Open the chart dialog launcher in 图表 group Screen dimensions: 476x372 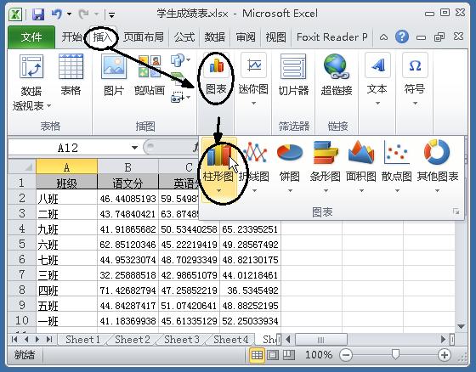[456, 211]
